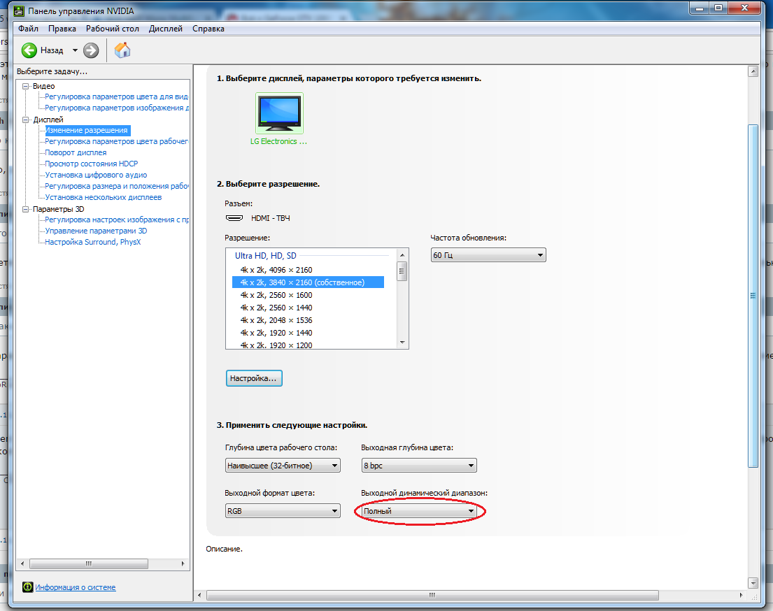Open Просмотр состояния HDCP
Screen dimensions: 773x611
(x=91, y=164)
